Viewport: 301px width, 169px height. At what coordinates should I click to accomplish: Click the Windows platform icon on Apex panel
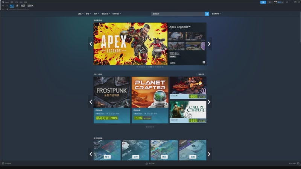[x=204, y=62]
